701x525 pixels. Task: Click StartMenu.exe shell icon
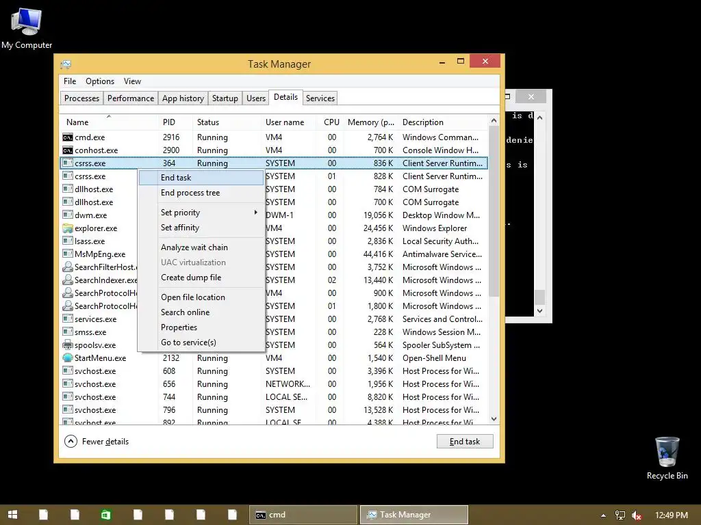68,358
